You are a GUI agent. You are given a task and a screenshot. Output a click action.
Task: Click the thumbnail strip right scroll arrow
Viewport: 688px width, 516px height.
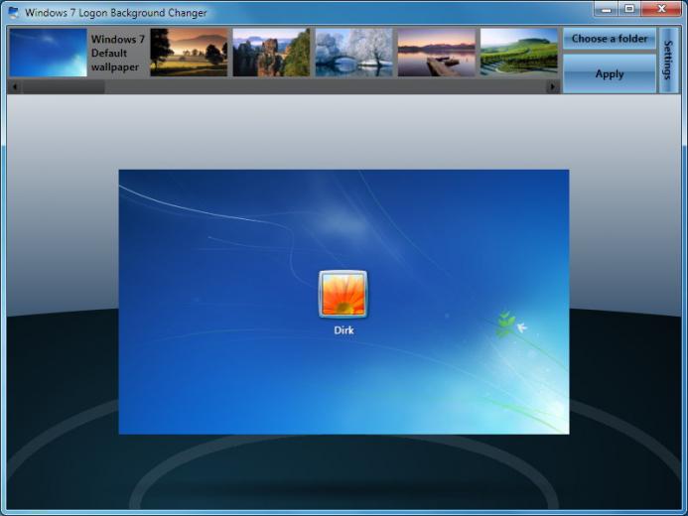point(552,86)
